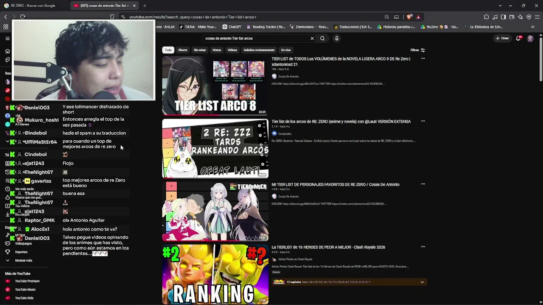The height and width of the screenshot is (305, 543).
Task: Open the Clash Royale RANKING thumbnail
Action: pyautogui.click(x=215, y=274)
